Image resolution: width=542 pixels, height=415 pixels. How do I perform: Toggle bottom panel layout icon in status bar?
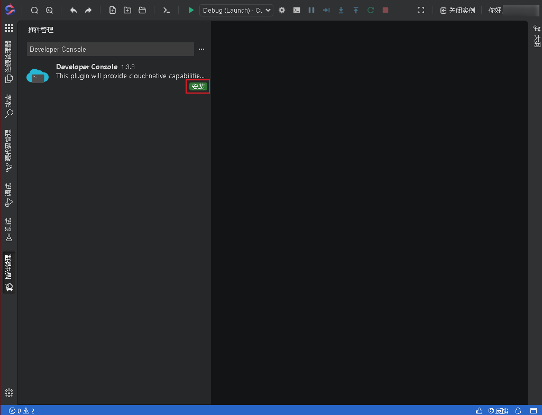point(534,411)
